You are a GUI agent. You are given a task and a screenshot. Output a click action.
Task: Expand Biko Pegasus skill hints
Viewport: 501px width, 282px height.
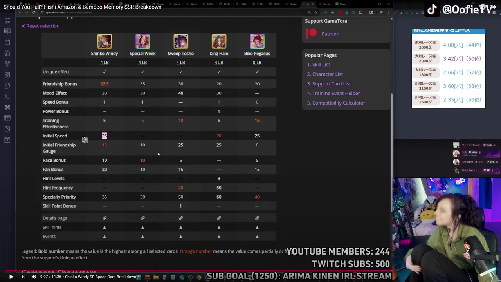[257, 227]
